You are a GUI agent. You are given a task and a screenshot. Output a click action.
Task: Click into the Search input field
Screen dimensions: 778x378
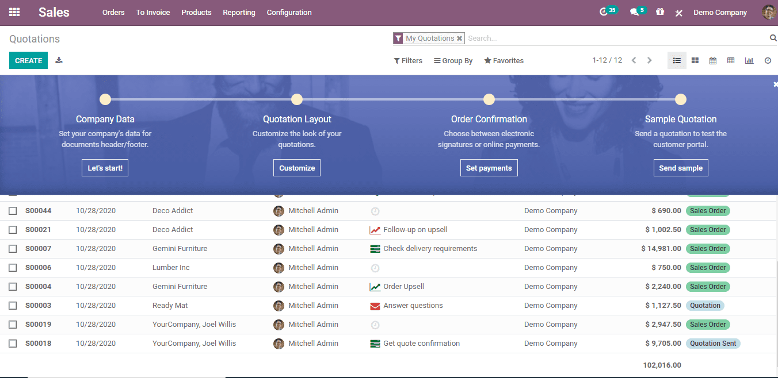pyautogui.click(x=616, y=38)
